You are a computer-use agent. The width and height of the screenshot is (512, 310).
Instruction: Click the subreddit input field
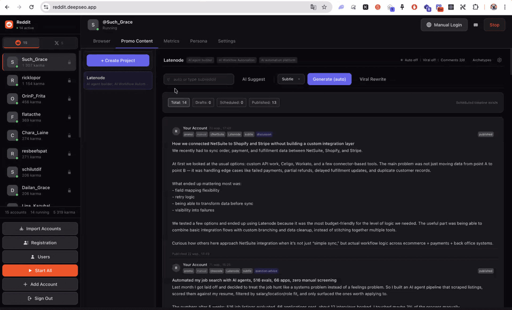(199, 79)
